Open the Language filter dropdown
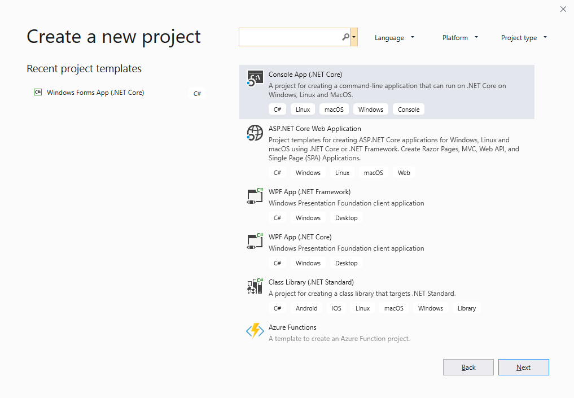 click(395, 38)
